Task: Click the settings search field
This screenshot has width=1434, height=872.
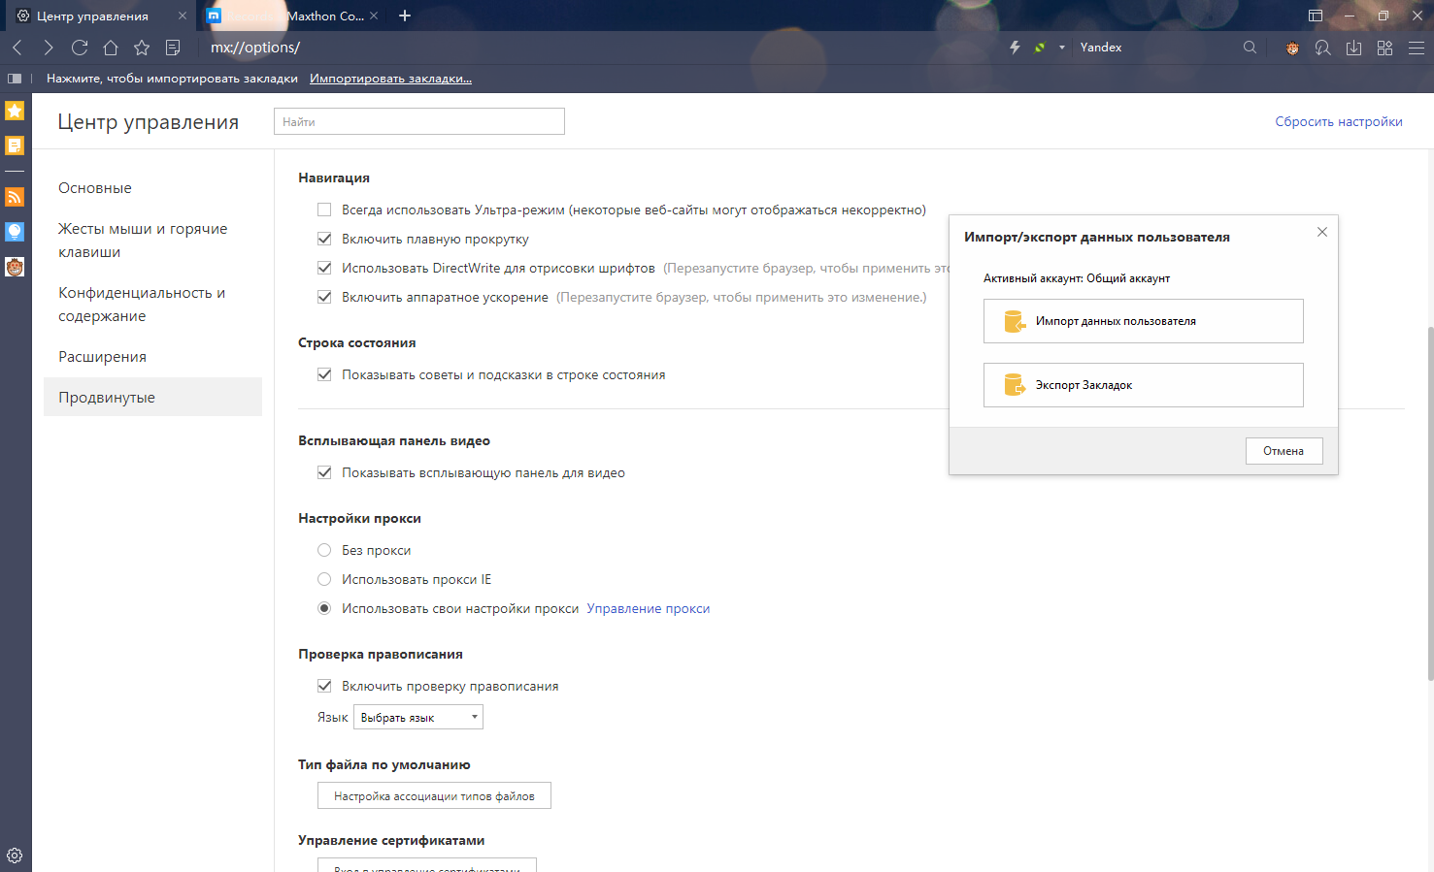Action: tap(418, 122)
